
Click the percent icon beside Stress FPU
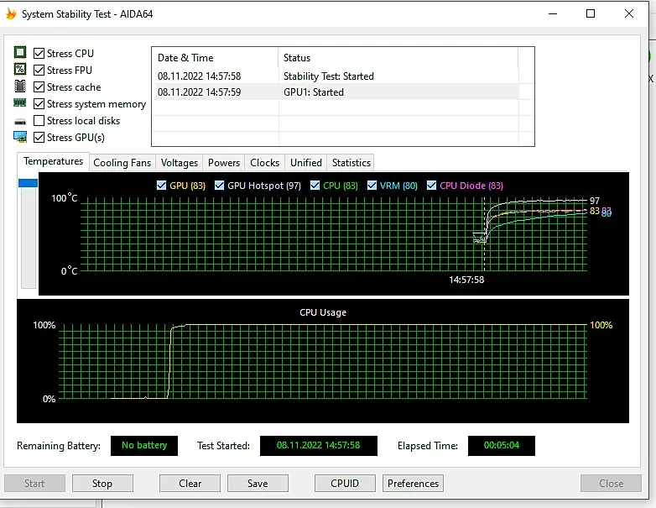point(19,69)
